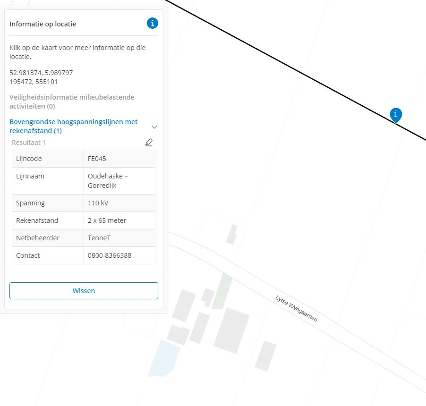
Task: Click the Resultaat 1 heading
Action: pyautogui.click(x=28, y=143)
